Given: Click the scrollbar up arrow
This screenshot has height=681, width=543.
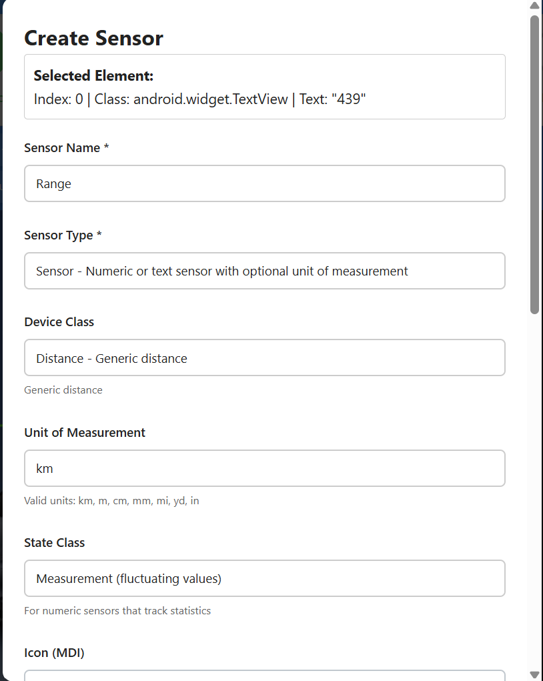Looking at the screenshot, I should [535, 6].
